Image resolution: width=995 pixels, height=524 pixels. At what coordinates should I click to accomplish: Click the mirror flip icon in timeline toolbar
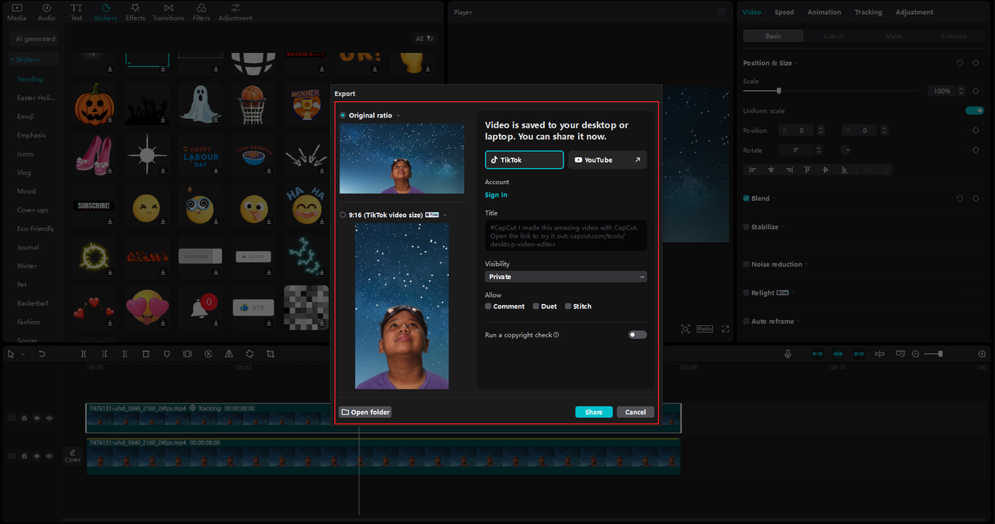point(229,354)
